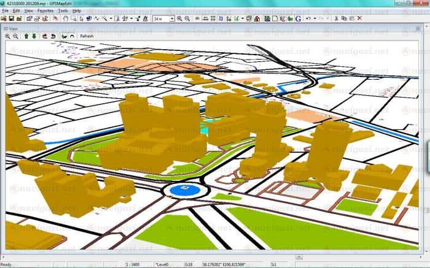Click the Google 'G' toolbar icon
This screenshot has height=268, width=430.
[x=298, y=19]
